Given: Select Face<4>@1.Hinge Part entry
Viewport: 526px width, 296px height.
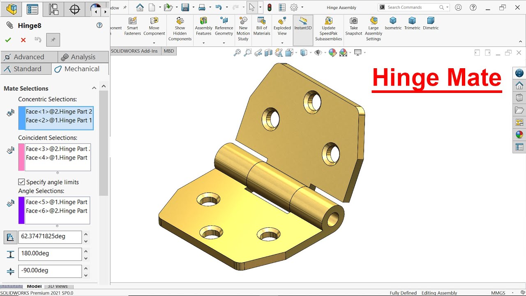Looking at the screenshot, I should (x=57, y=157).
